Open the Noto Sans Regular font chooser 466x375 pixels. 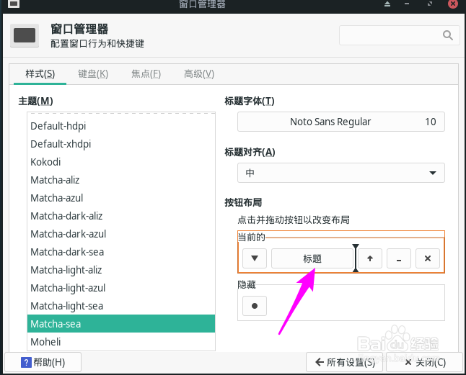click(341, 122)
